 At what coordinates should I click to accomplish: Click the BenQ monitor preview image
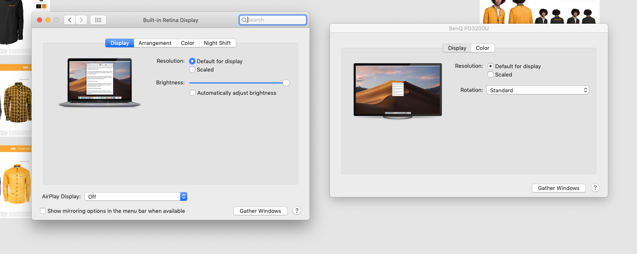398,91
